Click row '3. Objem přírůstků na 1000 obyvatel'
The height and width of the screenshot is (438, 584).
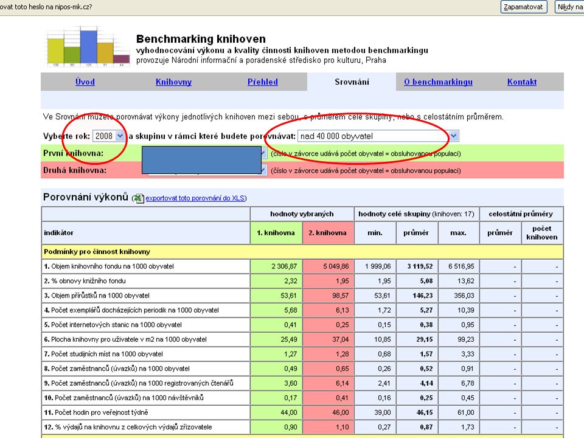click(x=302, y=296)
